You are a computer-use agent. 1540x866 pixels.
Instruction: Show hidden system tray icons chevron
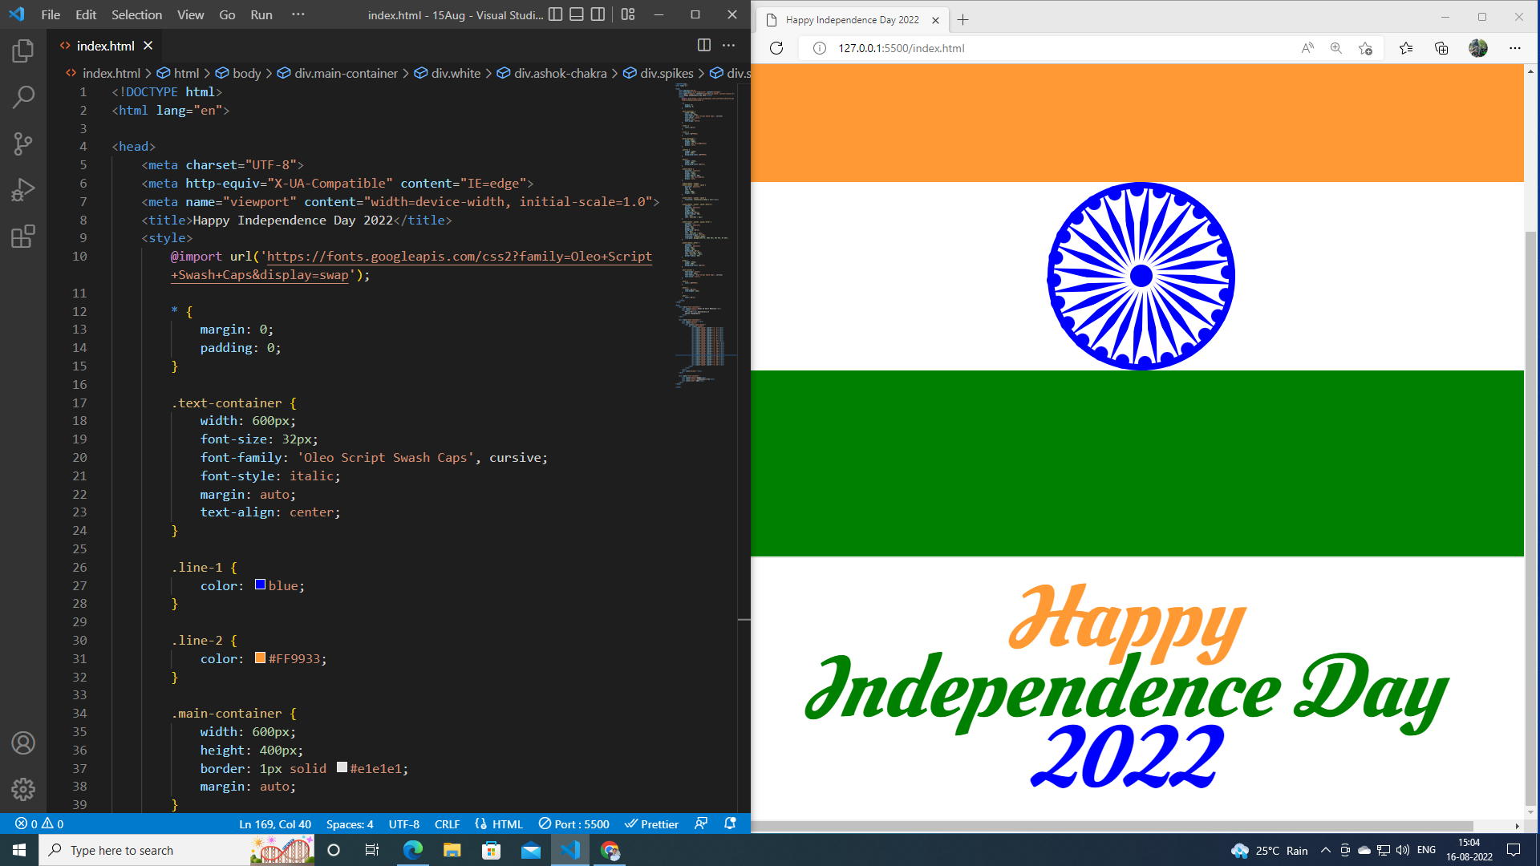pos(1325,850)
